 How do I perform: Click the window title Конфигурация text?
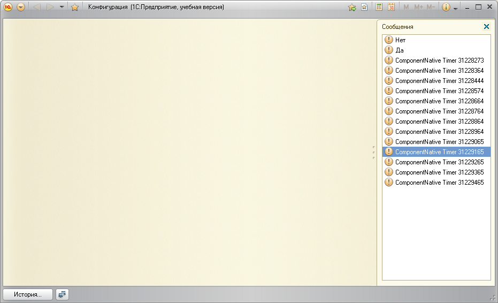[x=108, y=7]
